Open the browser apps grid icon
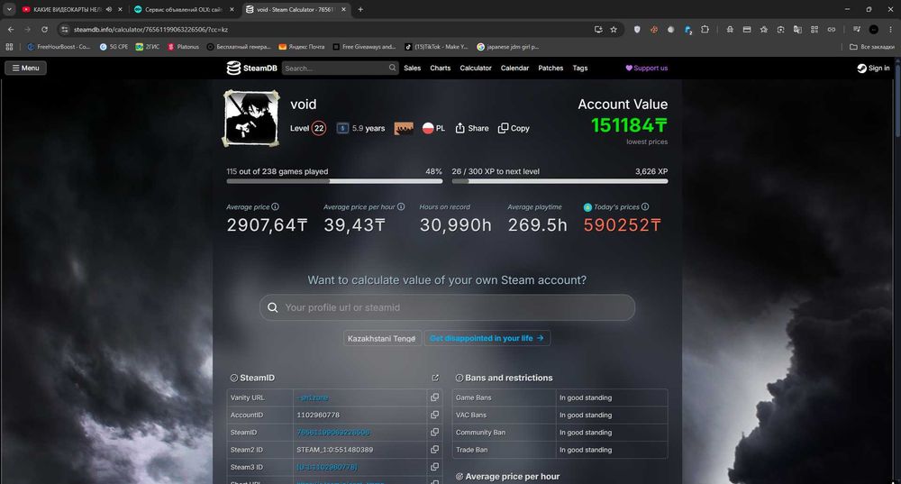This screenshot has width=901, height=484. (9, 47)
